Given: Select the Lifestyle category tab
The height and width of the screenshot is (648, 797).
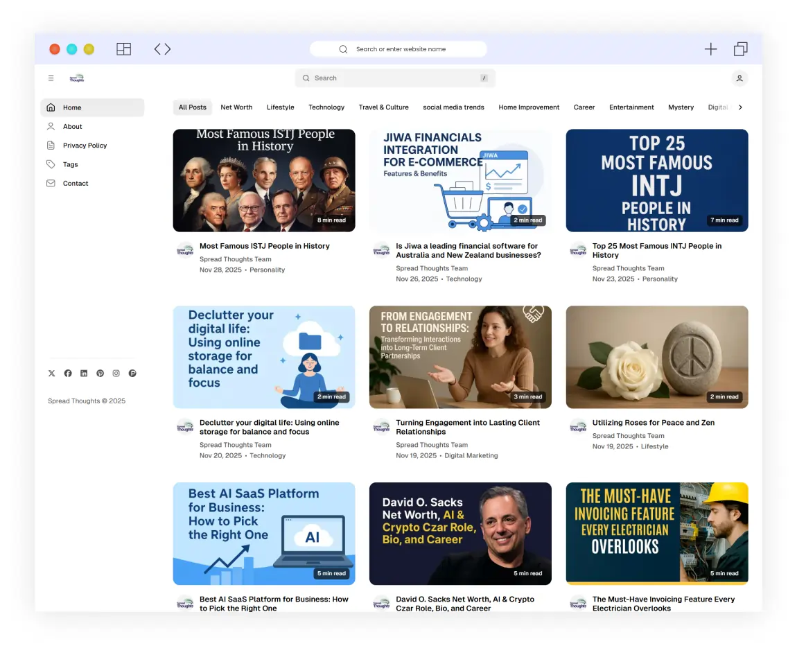Looking at the screenshot, I should coord(281,107).
